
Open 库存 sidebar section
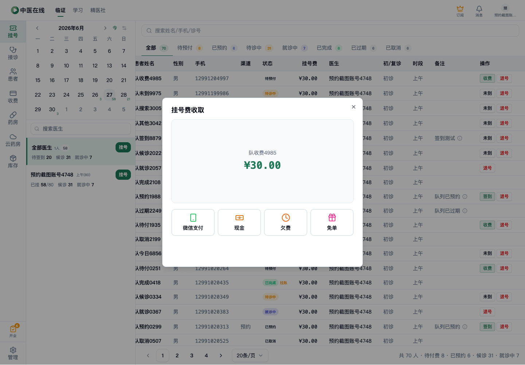point(13,162)
